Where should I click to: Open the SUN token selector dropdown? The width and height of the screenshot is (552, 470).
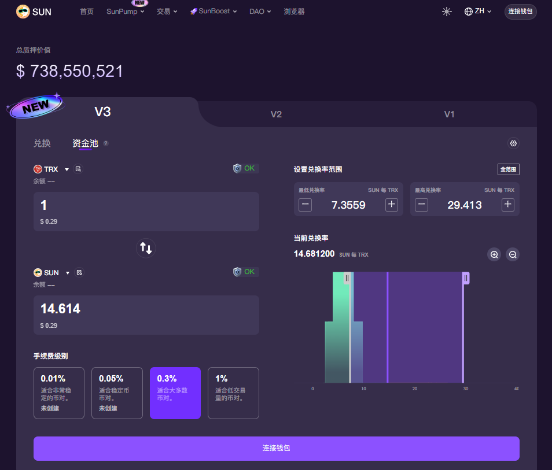(51, 273)
